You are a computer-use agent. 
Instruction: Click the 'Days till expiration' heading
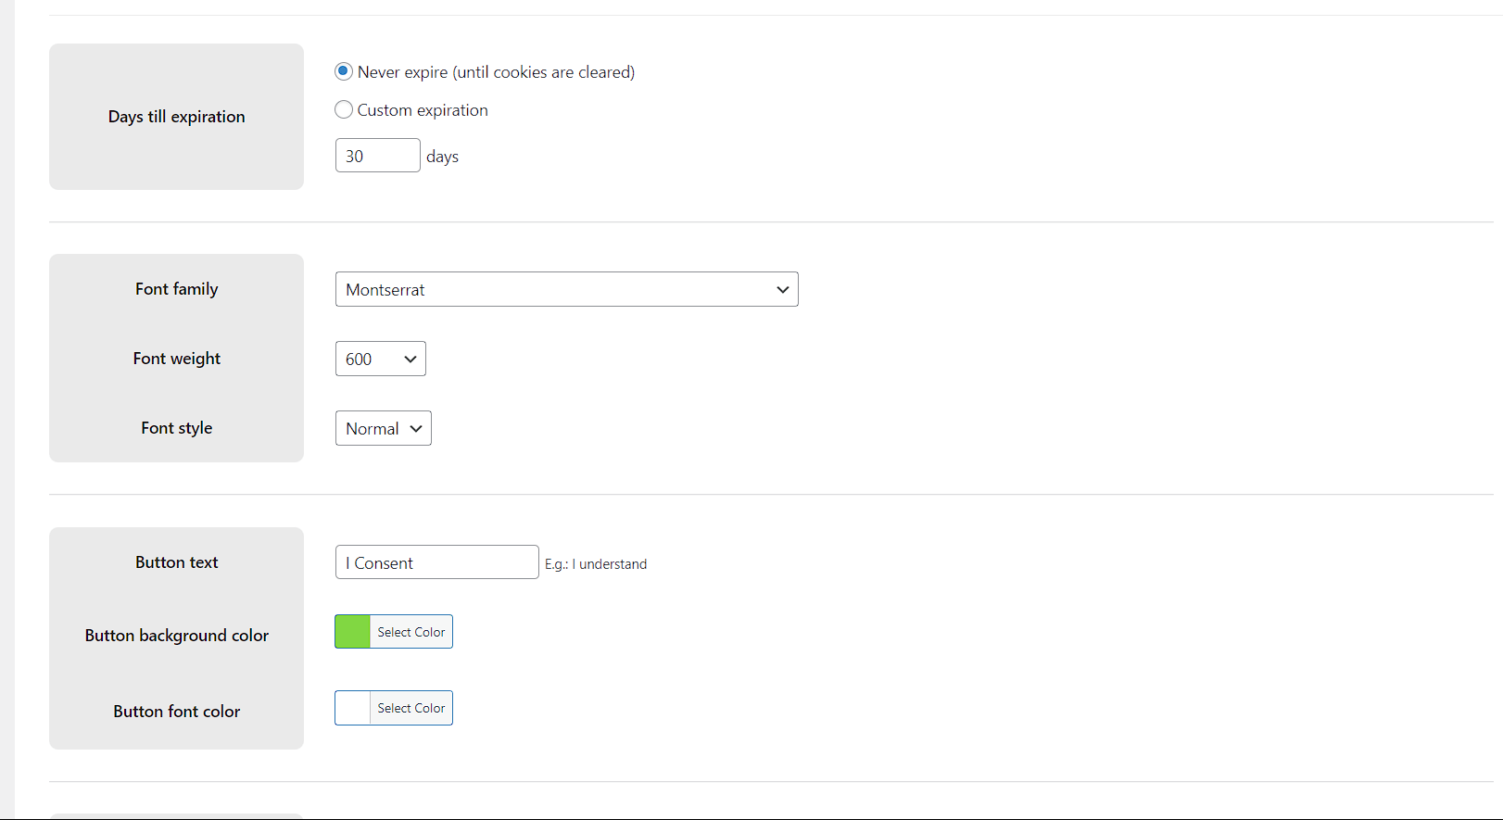pyautogui.click(x=176, y=117)
